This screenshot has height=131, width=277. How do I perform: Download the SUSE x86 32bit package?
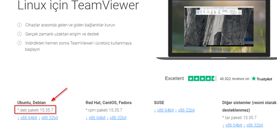(x=186, y=110)
